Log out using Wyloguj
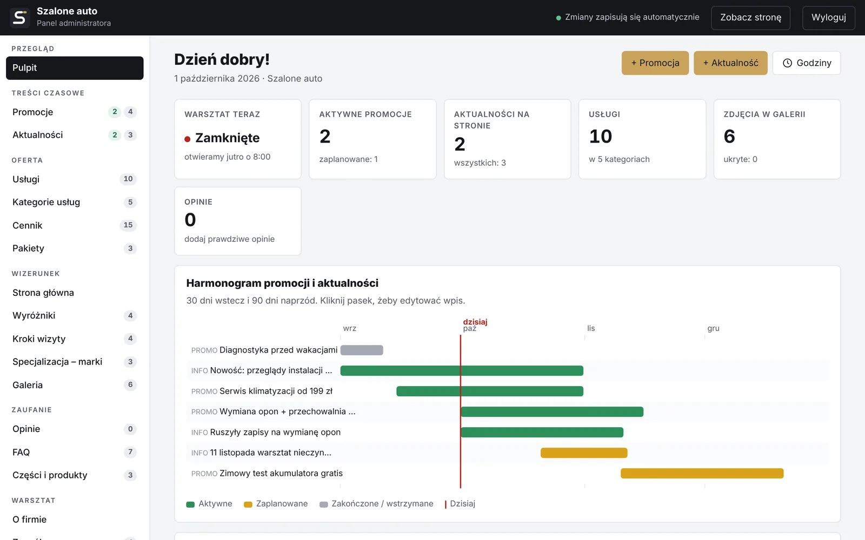This screenshot has width=865, height=540. click(x=829, y=18)
